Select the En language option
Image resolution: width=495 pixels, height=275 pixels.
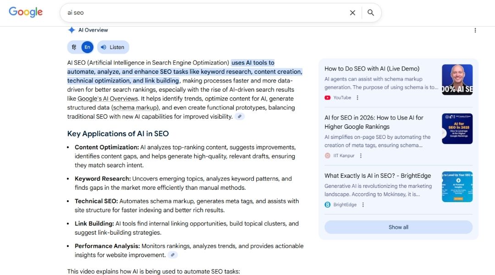tap(87, 47)
